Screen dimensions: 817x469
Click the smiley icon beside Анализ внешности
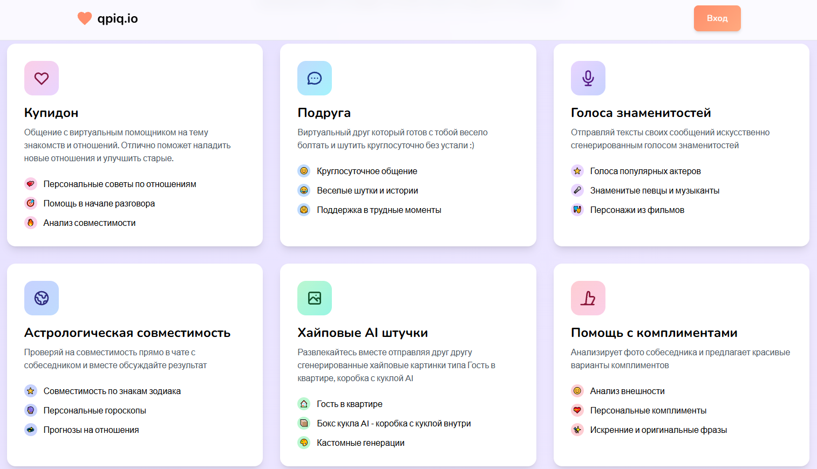(x=577, y=391)
